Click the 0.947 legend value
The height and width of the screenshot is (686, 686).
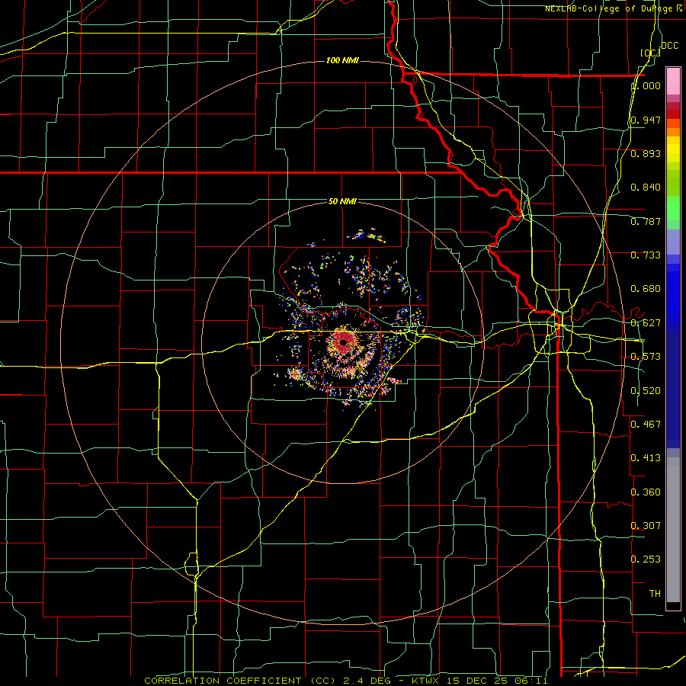[646, 120]
